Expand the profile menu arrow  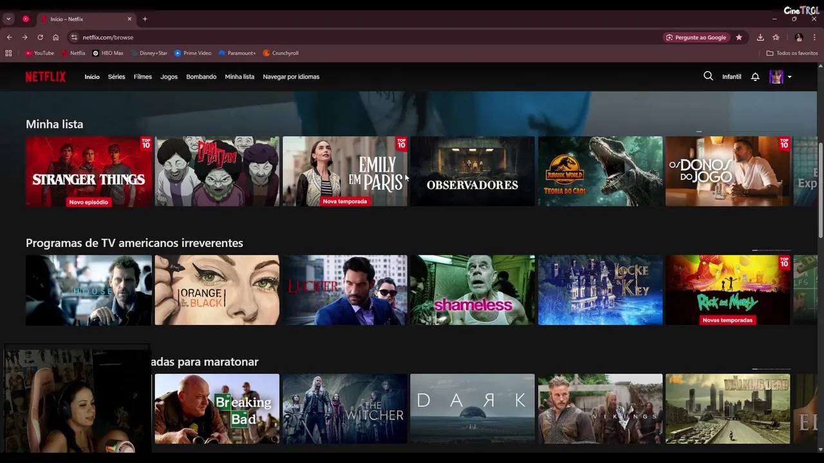[789, 77]
